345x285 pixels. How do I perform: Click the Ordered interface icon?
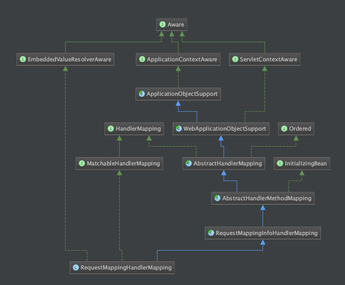(x=284, y=129)
